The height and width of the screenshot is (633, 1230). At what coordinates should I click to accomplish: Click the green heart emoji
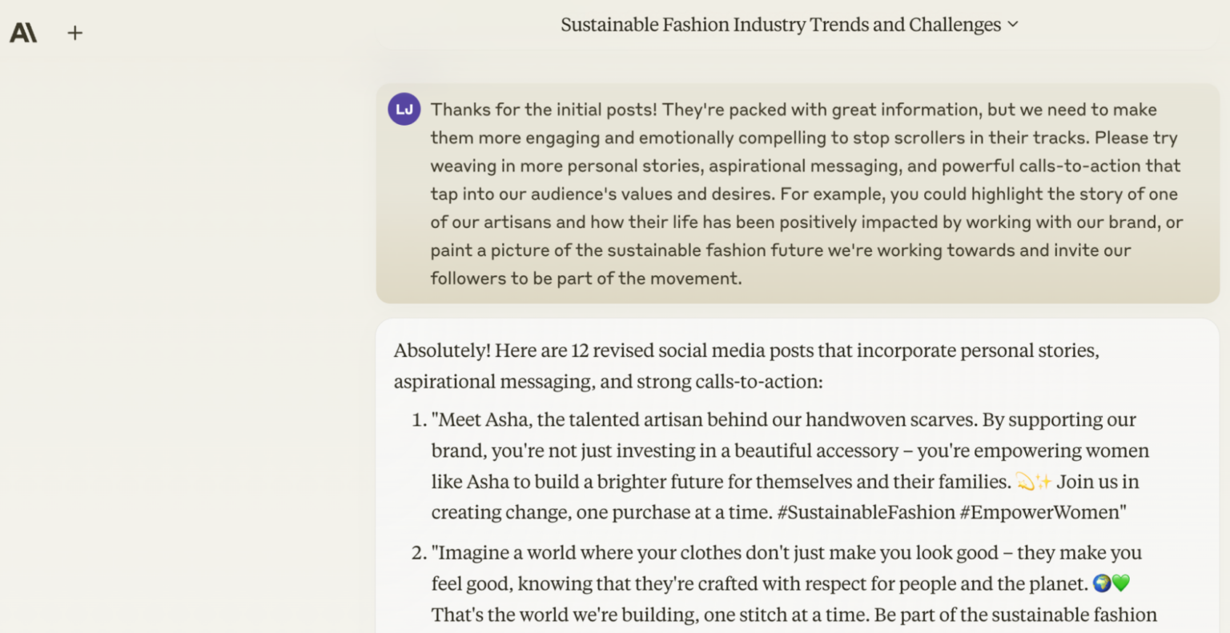coord(1121,584)
